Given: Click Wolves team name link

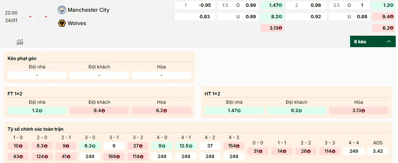Looking at the screenshot, I should pos(77,23).
